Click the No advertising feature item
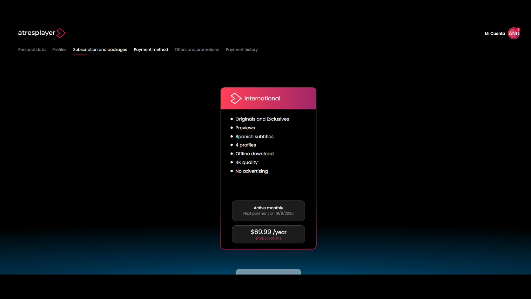The image size is (531, 299). [252, 171]
